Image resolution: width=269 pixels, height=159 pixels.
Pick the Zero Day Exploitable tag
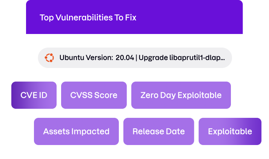181,95
